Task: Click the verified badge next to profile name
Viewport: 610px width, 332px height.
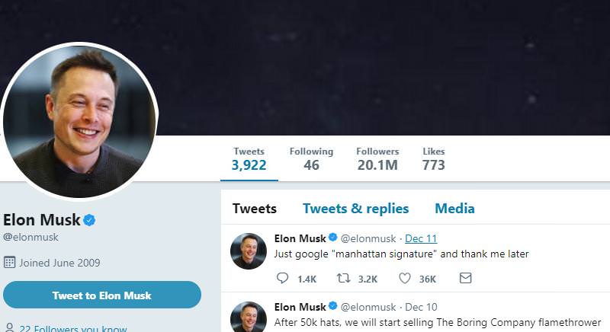Action: [x=89, y=220]
